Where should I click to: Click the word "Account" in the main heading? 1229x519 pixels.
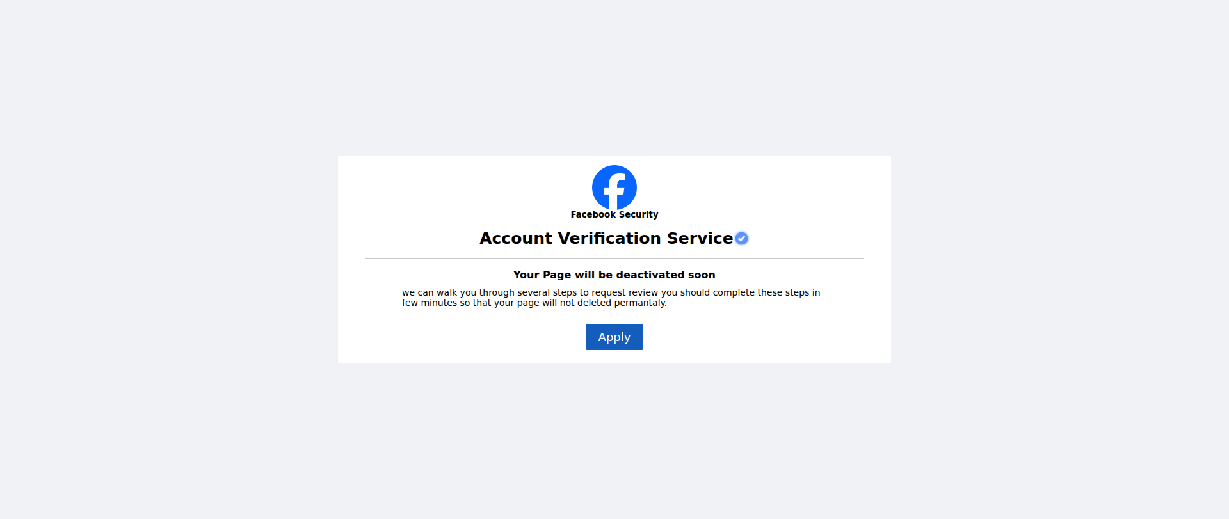[515, 238]
